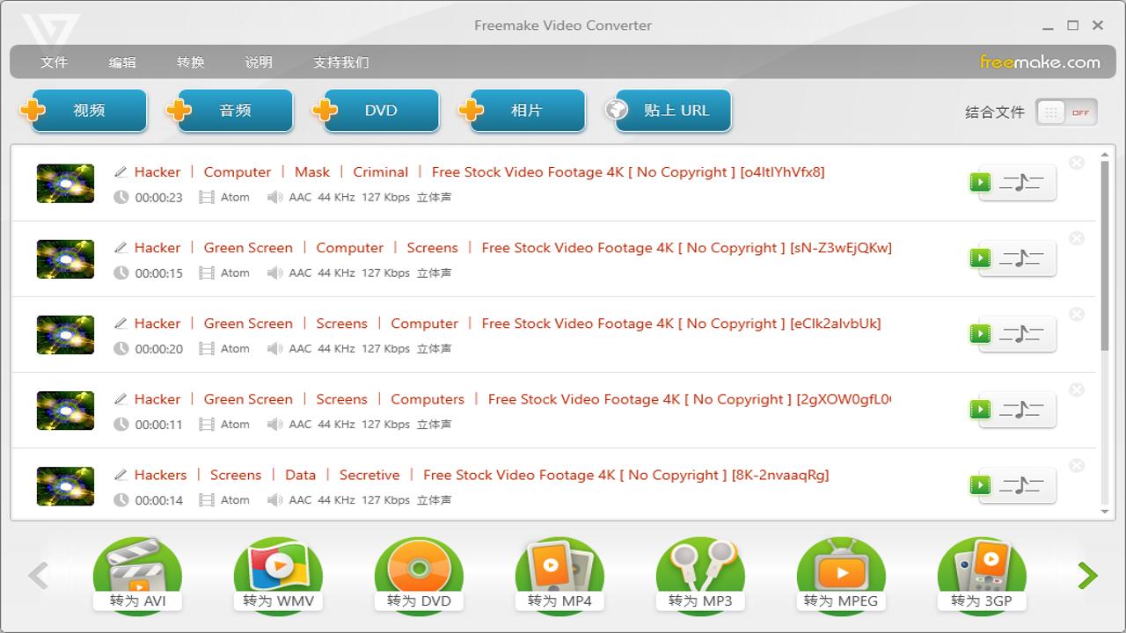Click the 00:00:23 duration text

tap(159, 198)
